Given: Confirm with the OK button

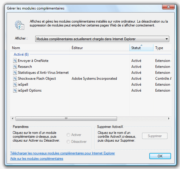Looking at the screenshot, I should point(160,156).
